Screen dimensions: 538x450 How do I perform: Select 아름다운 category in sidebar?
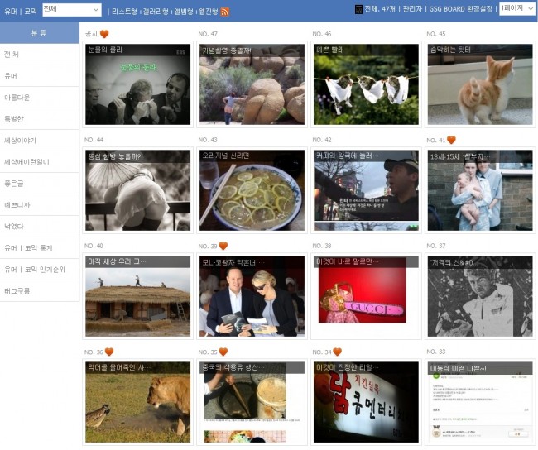pos(40,98)
